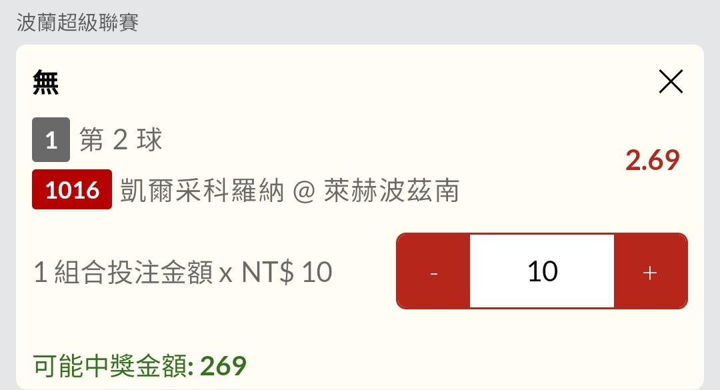
Task: Select the 2.69 odds value
Action: 652,161
